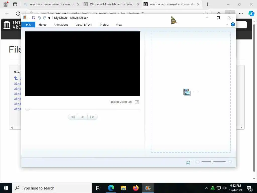
Task: Click the browser Refresh icon
Action: click(18, 14)
